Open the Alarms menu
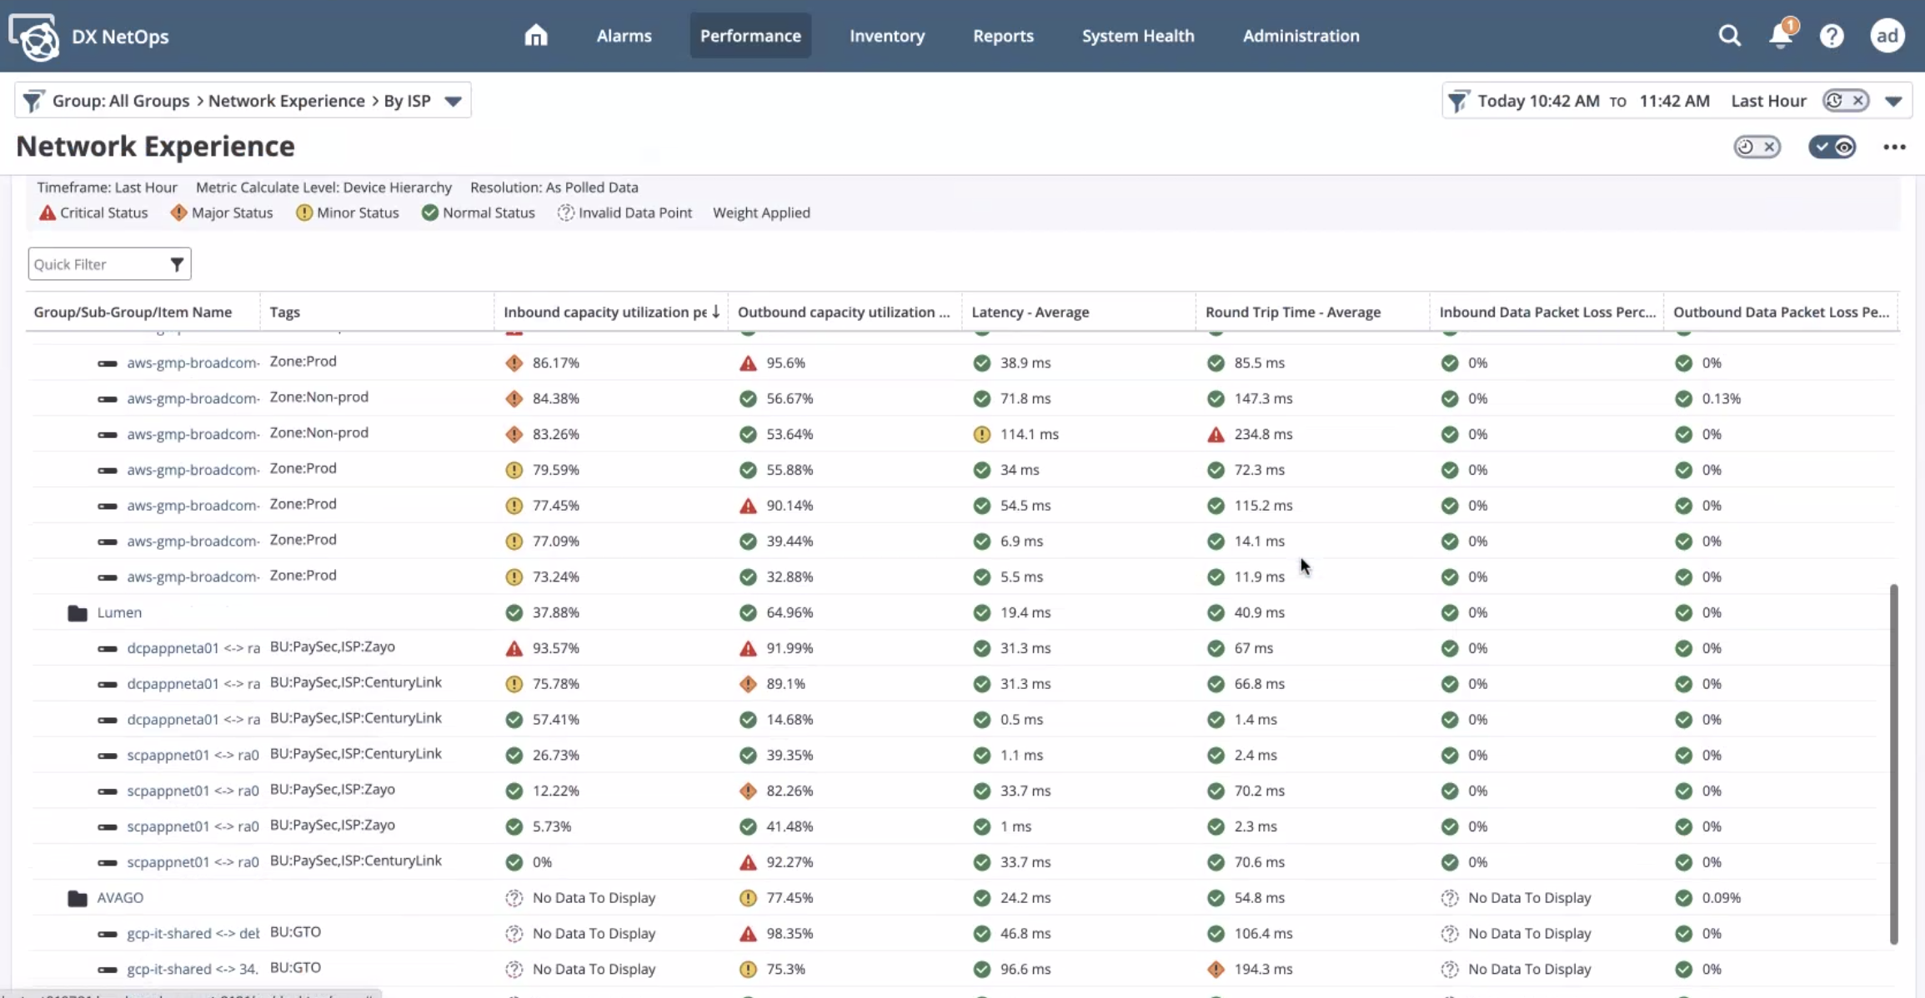Screen dimensions: 1925x998 pos(624,36)
